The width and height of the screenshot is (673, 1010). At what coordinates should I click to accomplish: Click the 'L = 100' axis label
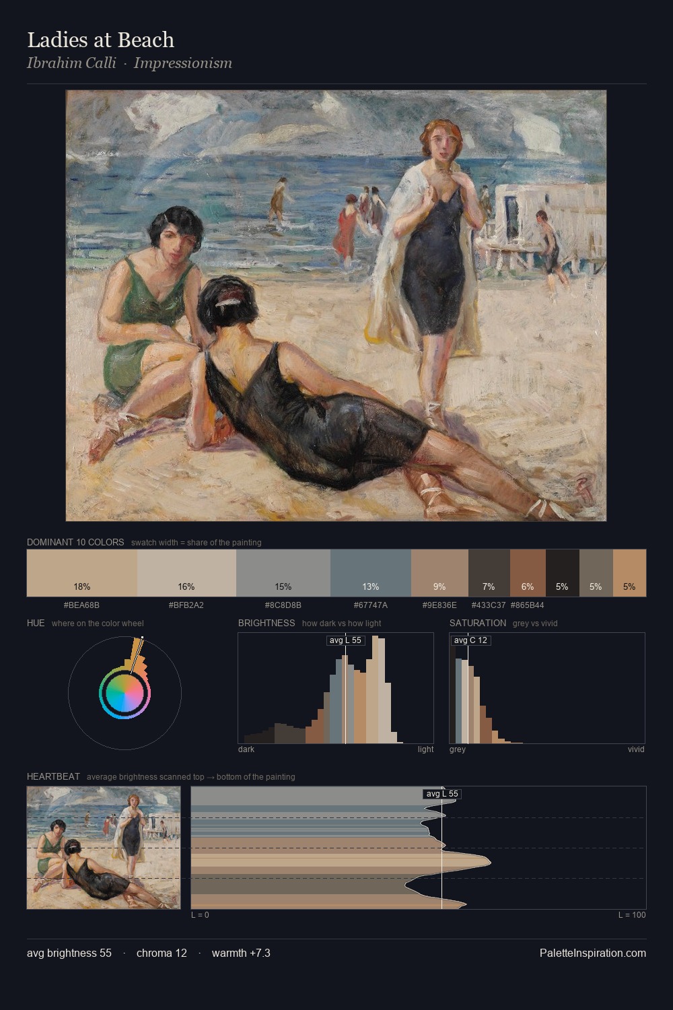coord(632,915)
